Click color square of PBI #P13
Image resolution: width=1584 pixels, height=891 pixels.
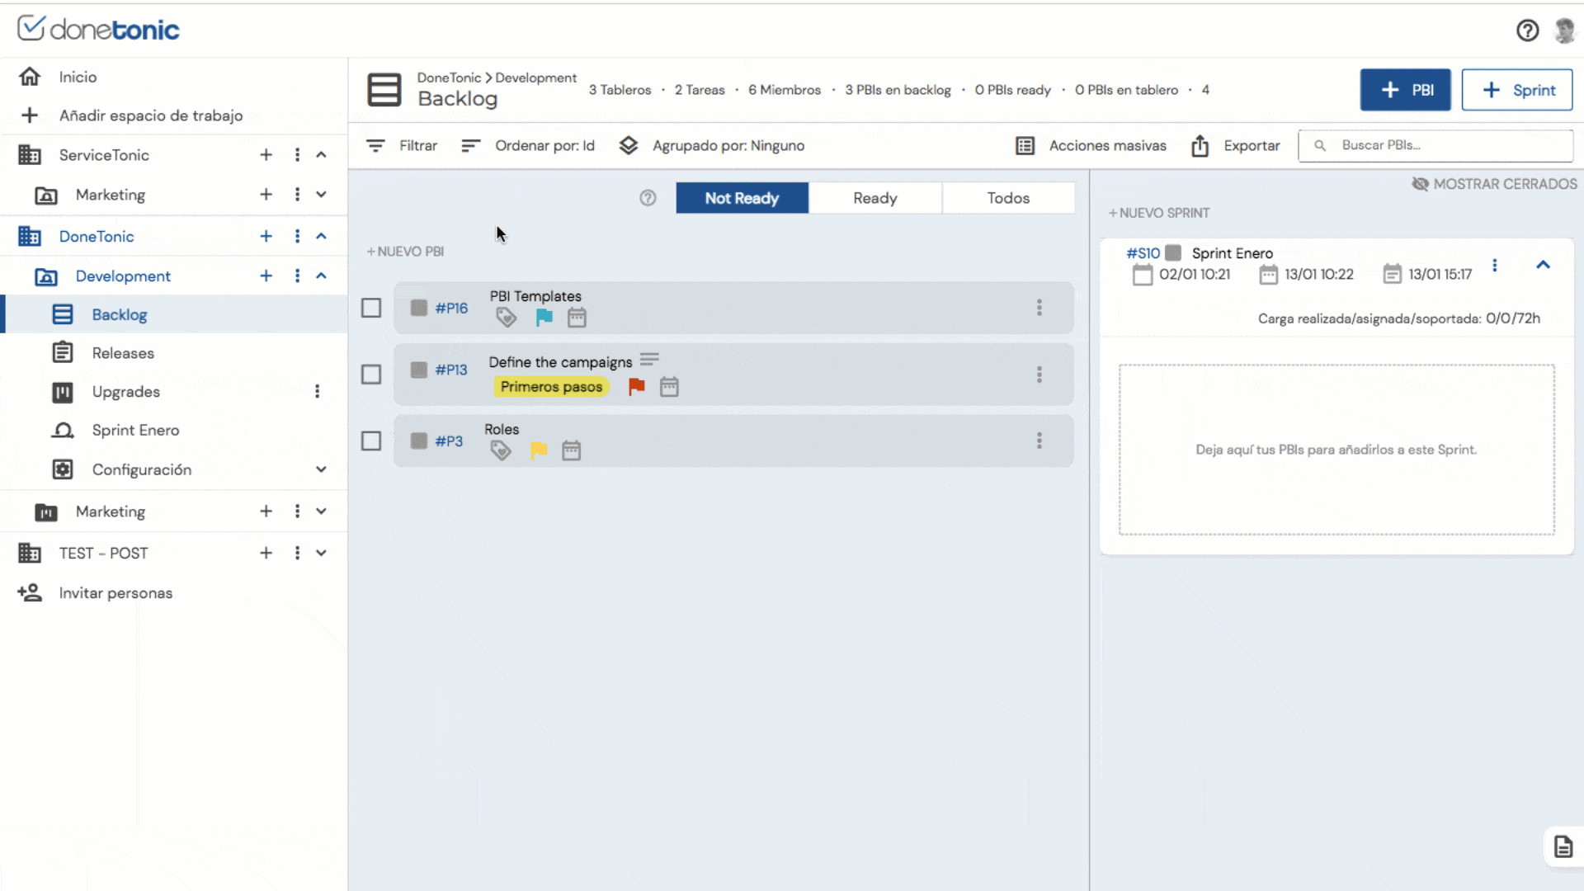[x=419, y=370]
